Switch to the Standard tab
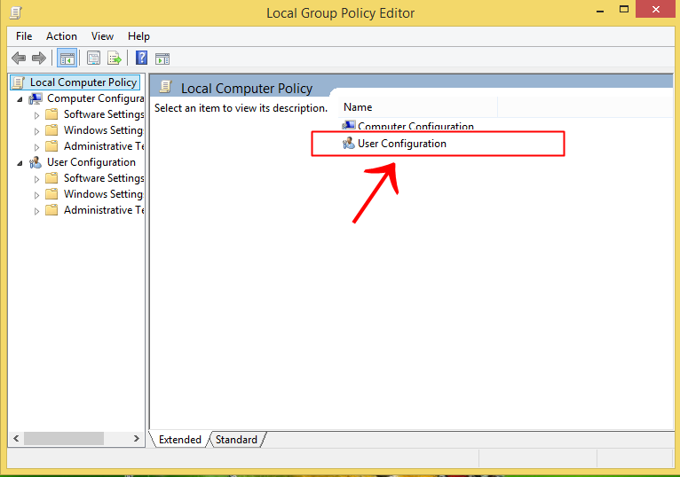Viewport: 680px width, 477px height. [x=236, y=439]
